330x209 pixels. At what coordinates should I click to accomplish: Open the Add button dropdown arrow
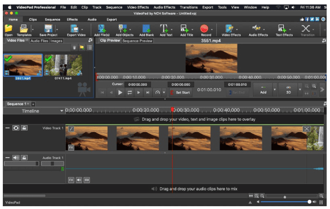tap(275, 89)
